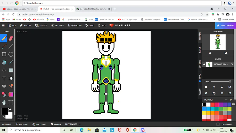
Task: Select the Move tool
Action: (x=4, y=70)
